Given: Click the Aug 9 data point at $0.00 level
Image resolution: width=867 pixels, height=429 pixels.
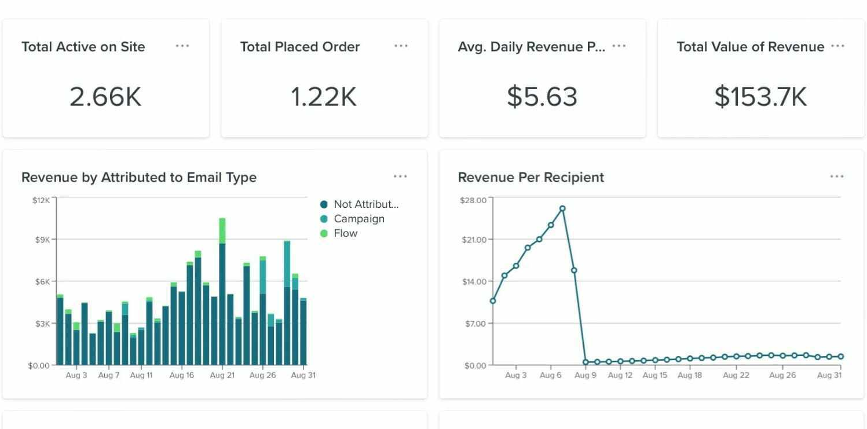Looking at the screenshot, I should point(586,362).
